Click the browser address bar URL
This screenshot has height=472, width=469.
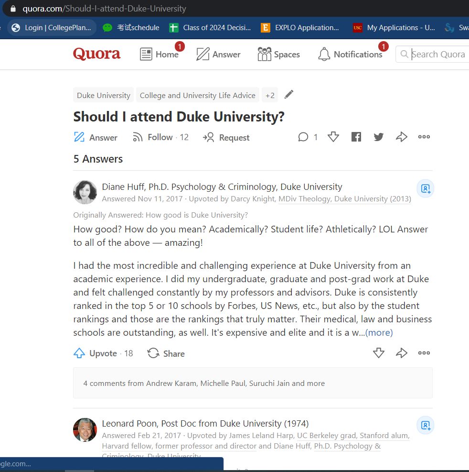(x=104, y=9)
